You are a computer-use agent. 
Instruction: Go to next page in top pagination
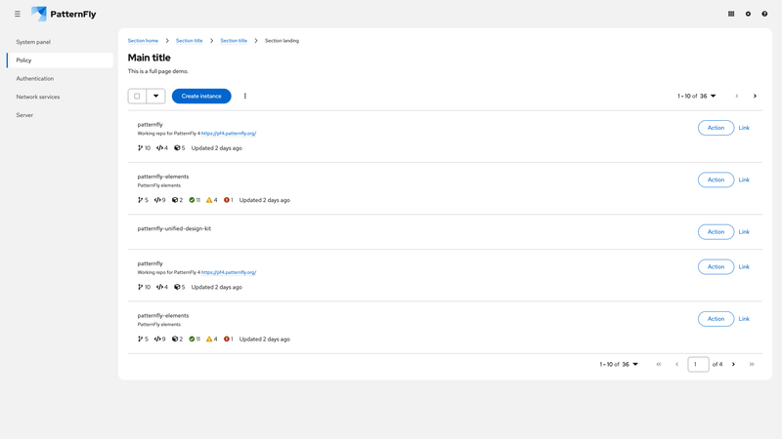tap(755, 96)
